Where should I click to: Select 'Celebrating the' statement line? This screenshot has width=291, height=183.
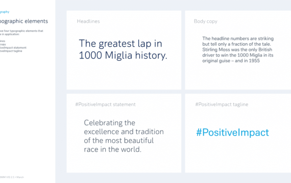click(109, 123)
